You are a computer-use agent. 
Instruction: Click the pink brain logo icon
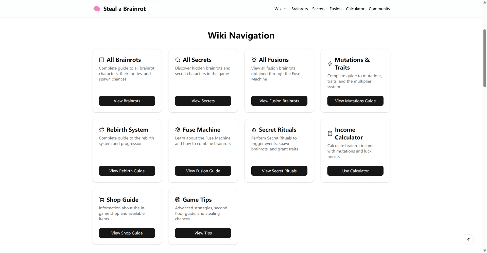pyautogui.click(x=97, y=9)
